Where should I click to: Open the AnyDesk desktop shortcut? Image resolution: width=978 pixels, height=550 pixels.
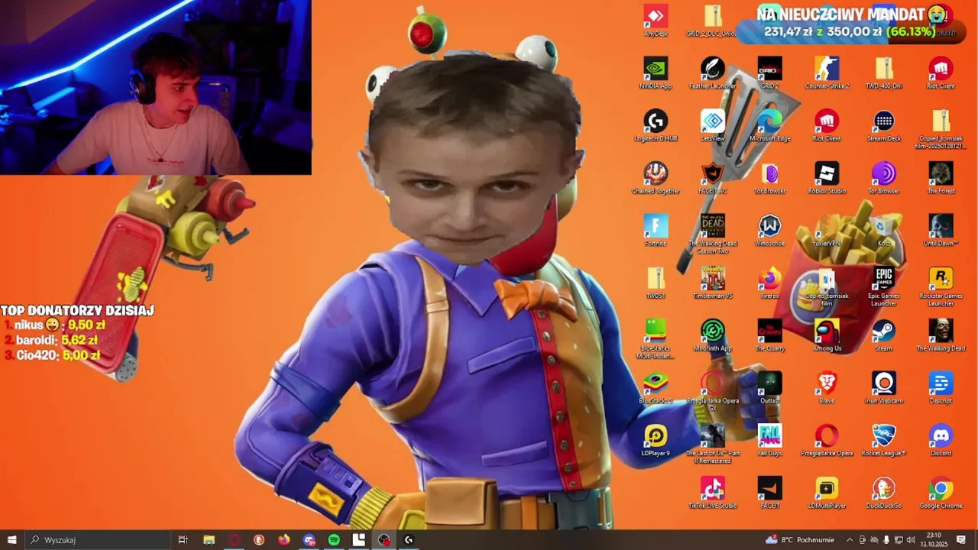pyautogui.click(x=656, y=21)
